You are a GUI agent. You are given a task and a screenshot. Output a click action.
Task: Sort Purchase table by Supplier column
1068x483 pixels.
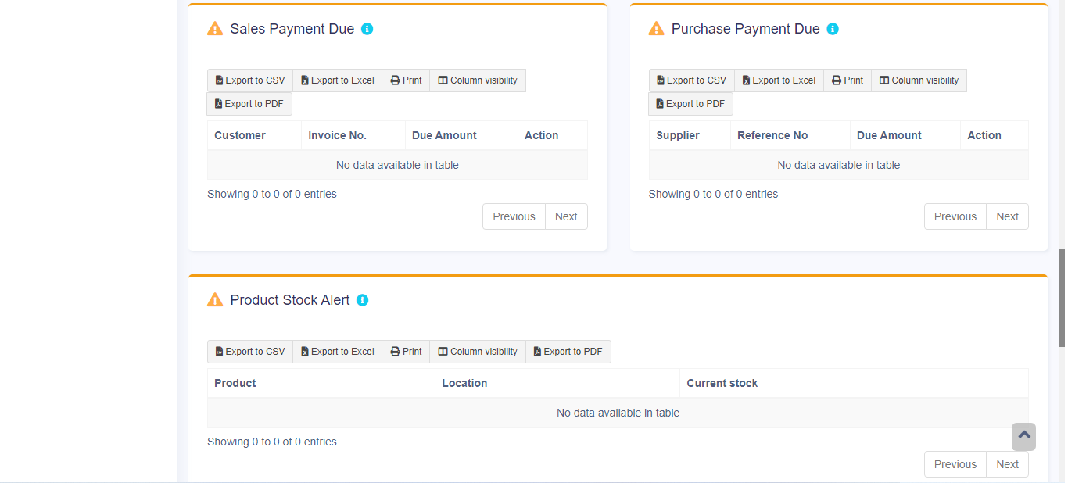pos(678,135)
